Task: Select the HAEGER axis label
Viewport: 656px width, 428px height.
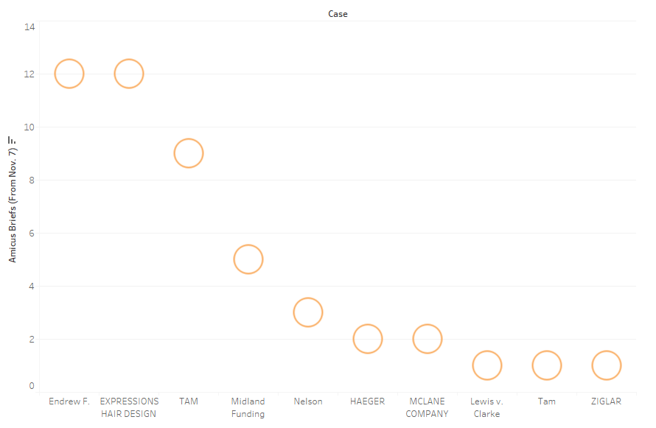Action: pyautogui.click(x=368, y=401)
